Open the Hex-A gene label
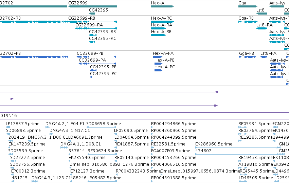Image resolution: width=289 pixels, height=183 pixels. tap(158, 3)
